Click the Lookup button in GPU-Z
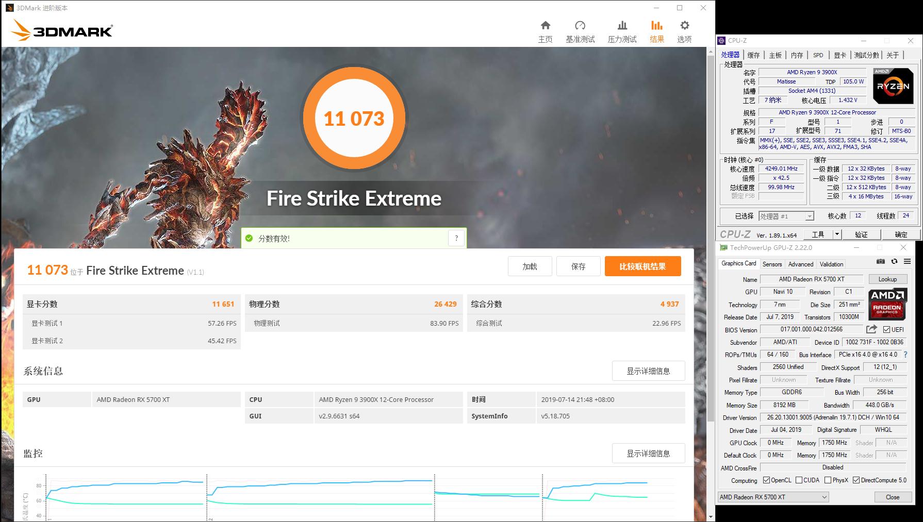This screenshot has width=923, height=522. pyautogui.click(x=887, y=279)
